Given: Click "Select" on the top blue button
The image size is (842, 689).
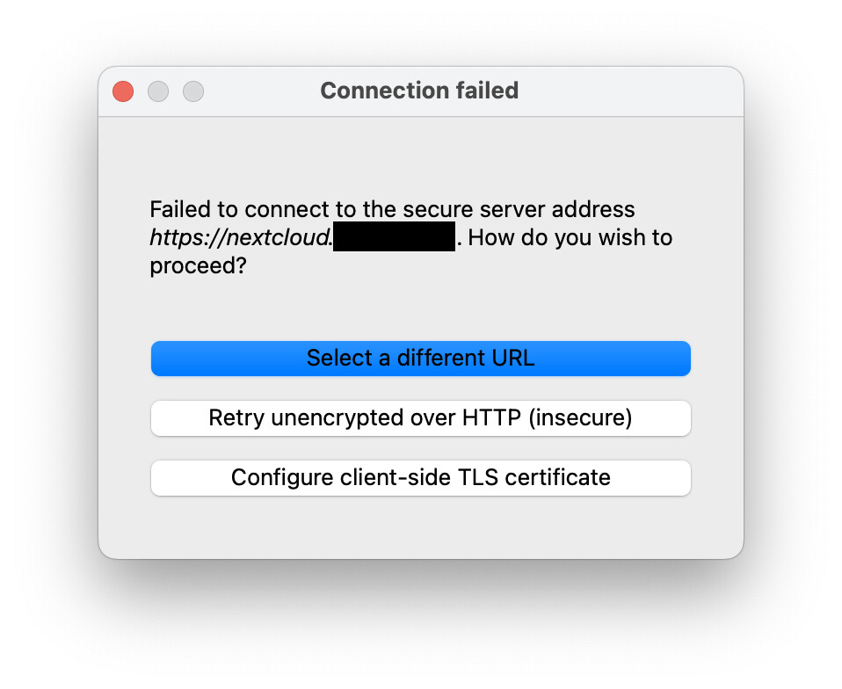Looking at the screenshot, I should point(338,359).
